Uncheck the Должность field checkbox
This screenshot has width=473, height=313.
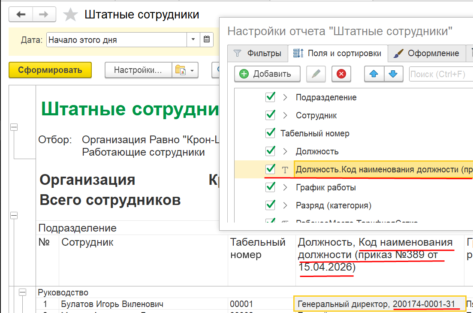(270, 151)
